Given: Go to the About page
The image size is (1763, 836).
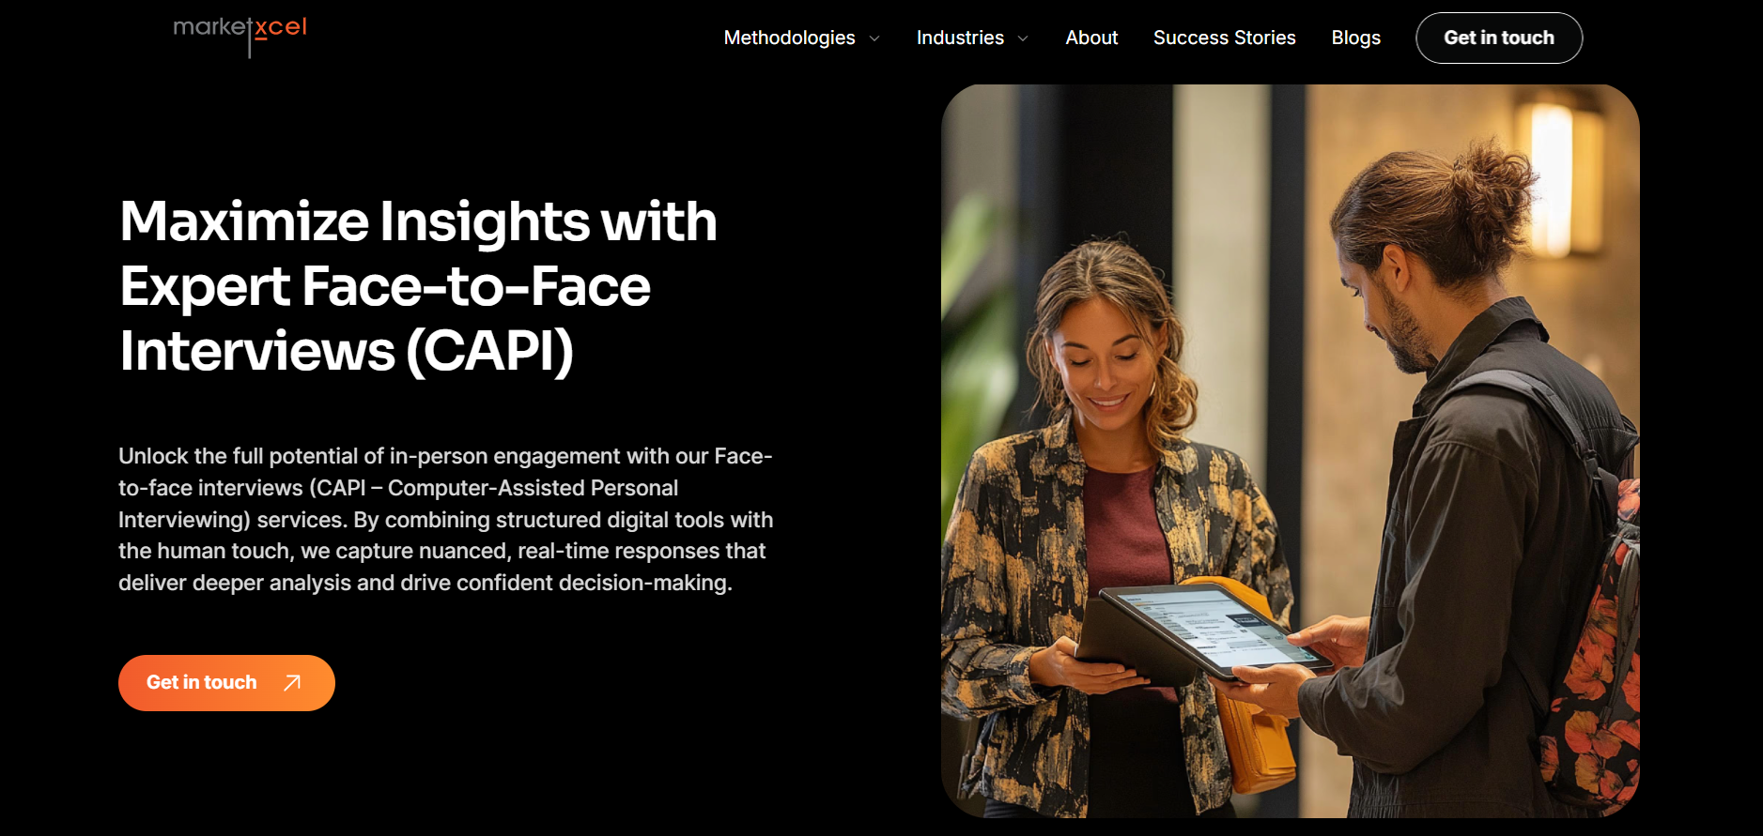Looking at the screenshot, I should pyautogui.click(x=1091, y=38).
